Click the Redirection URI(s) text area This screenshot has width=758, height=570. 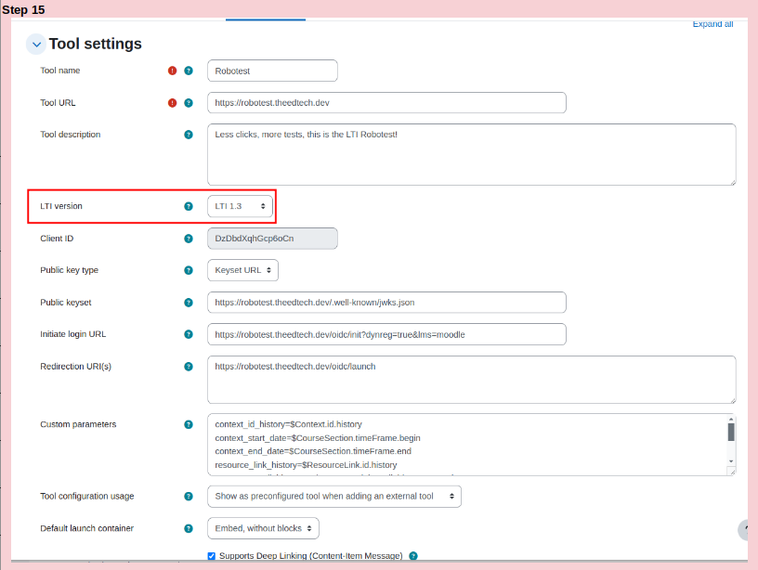(x=471, y=380)
